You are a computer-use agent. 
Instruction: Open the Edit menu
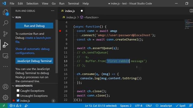click(20, 4)
